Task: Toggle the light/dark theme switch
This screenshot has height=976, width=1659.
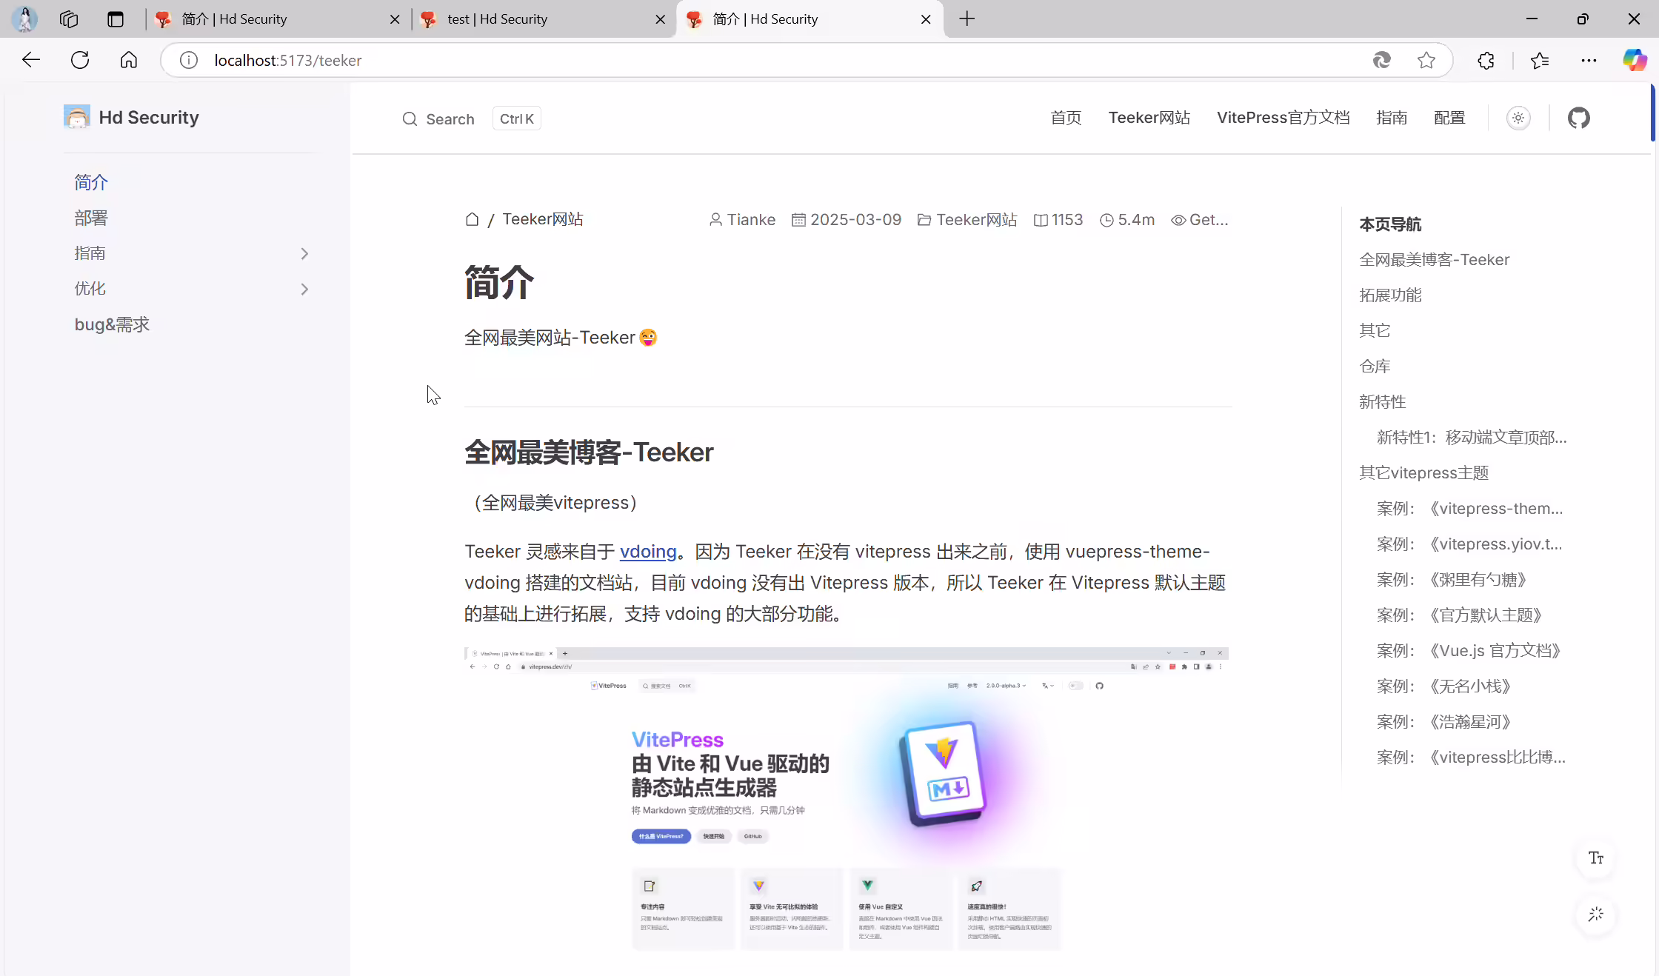Action: [x=1518, y=118]
